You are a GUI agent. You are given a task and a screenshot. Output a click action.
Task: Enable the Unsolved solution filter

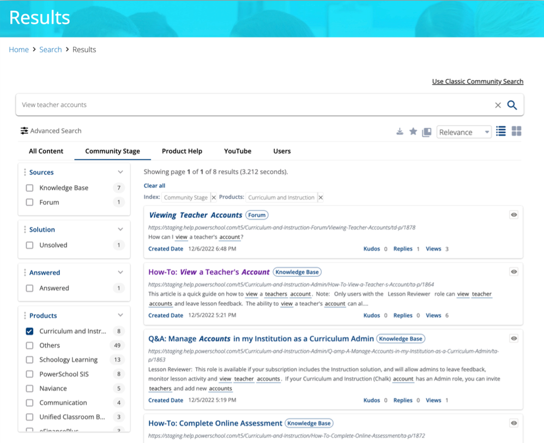[30, 245]
